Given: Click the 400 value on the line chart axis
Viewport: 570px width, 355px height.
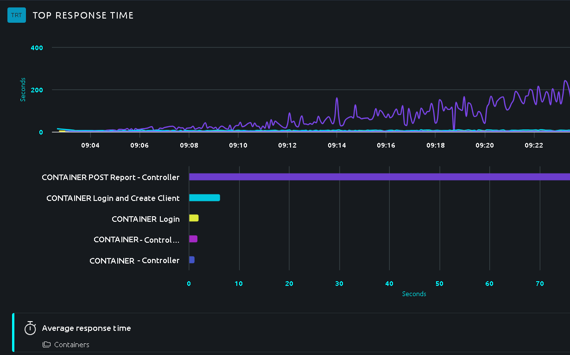Looking at the screenshot, I should tap(37, 48).
